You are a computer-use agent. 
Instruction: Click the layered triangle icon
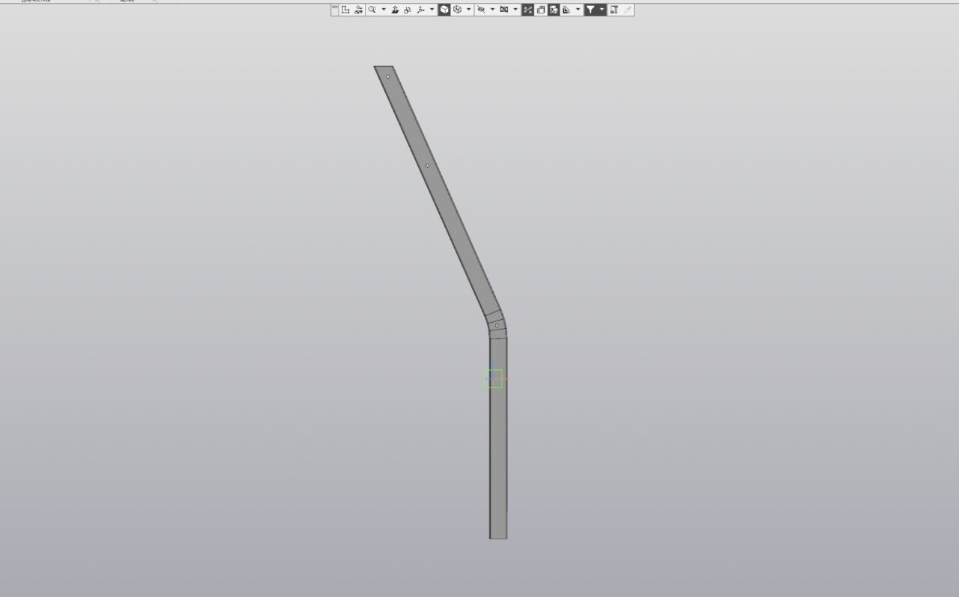point(566,10)
